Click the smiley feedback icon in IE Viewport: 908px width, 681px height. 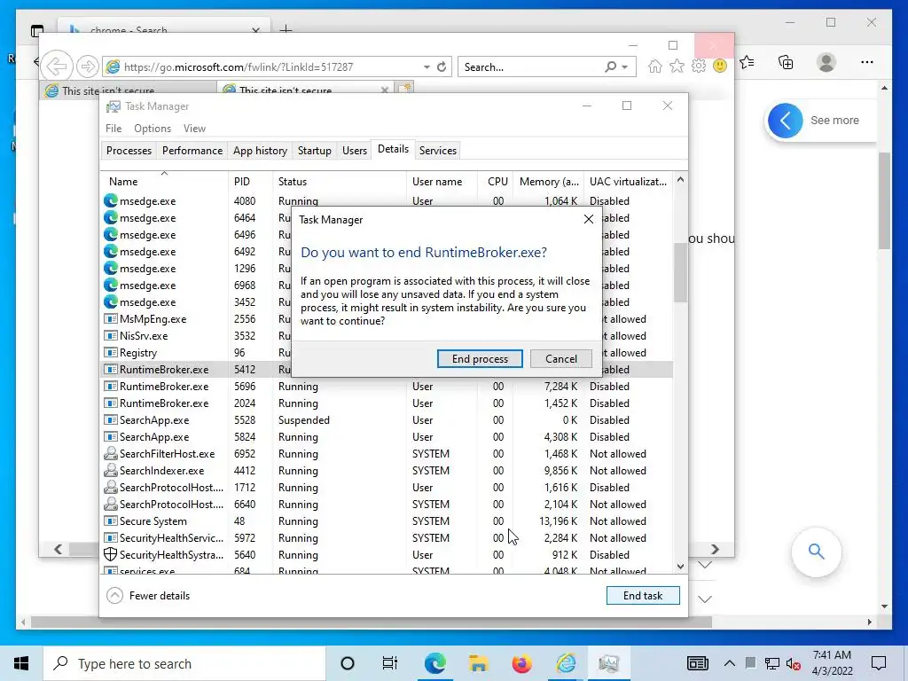720,66
